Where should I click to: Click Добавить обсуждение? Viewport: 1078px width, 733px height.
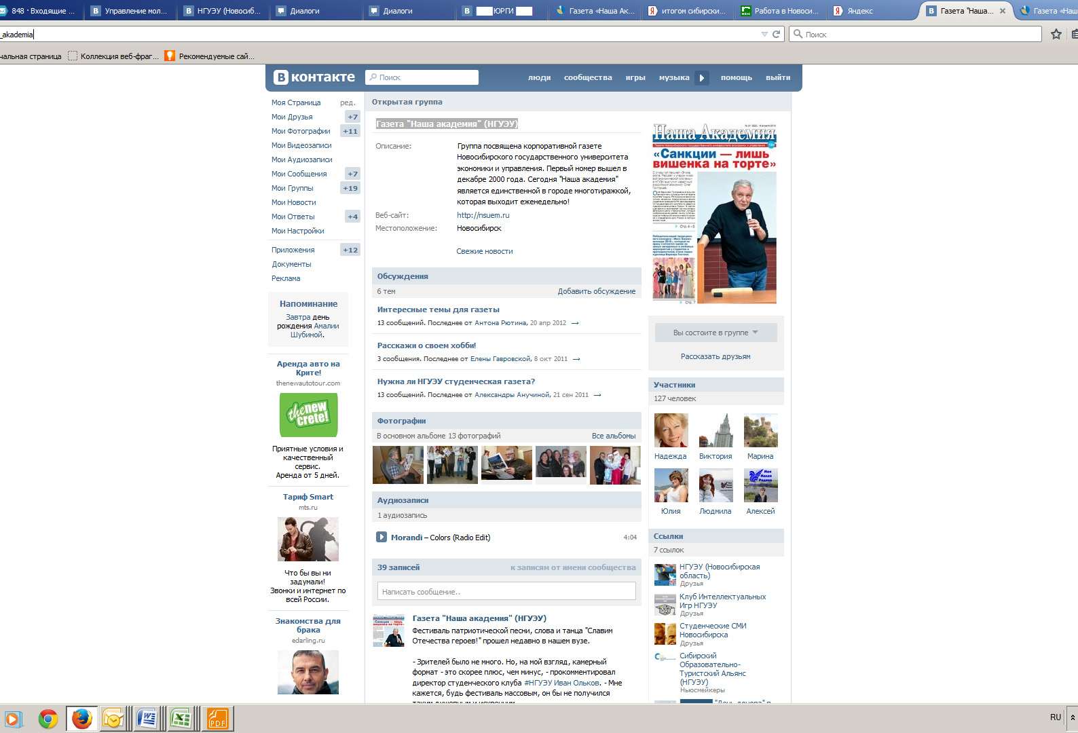click(x=597, y=291)
